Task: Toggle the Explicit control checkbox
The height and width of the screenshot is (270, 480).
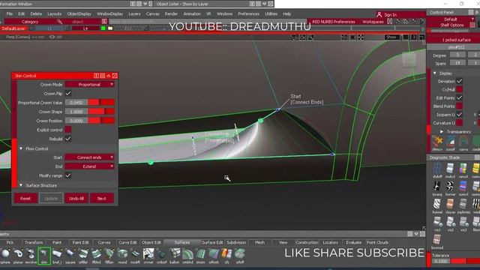Action: click(x=68, y=130)
